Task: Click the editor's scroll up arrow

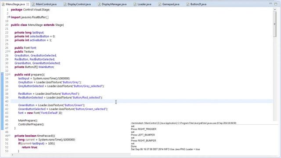Action: coord(275,9)
